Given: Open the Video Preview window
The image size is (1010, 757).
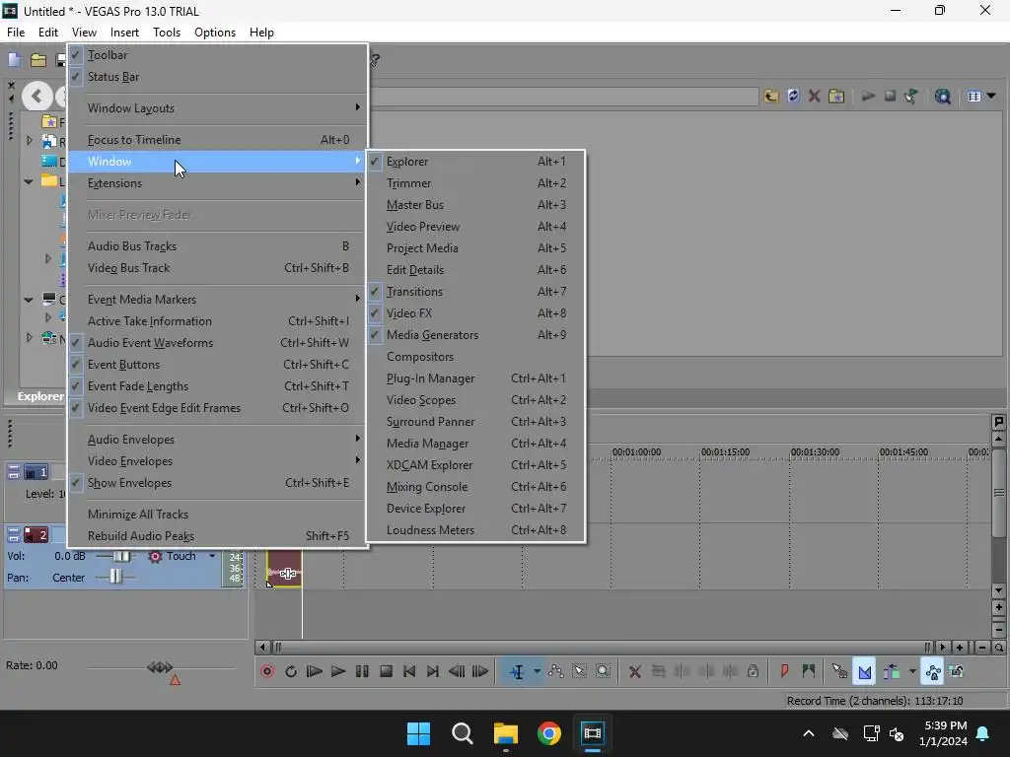Looking at the screenshot, I should click(476, 227).
